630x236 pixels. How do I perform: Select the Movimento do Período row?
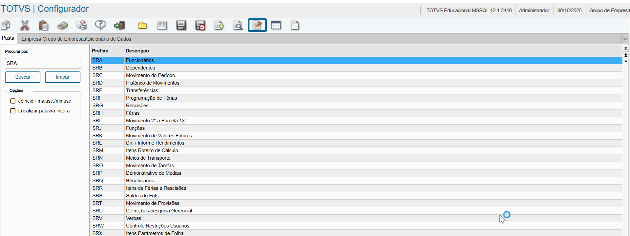click(x=356, y=75)
